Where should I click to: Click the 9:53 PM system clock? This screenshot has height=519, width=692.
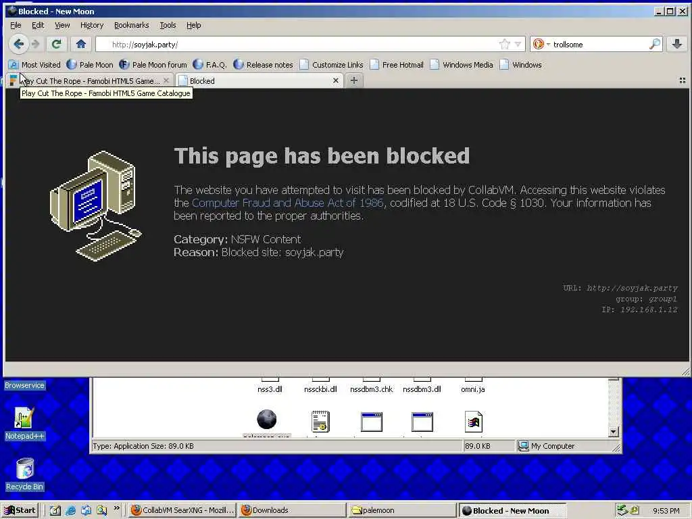[666, 511]
